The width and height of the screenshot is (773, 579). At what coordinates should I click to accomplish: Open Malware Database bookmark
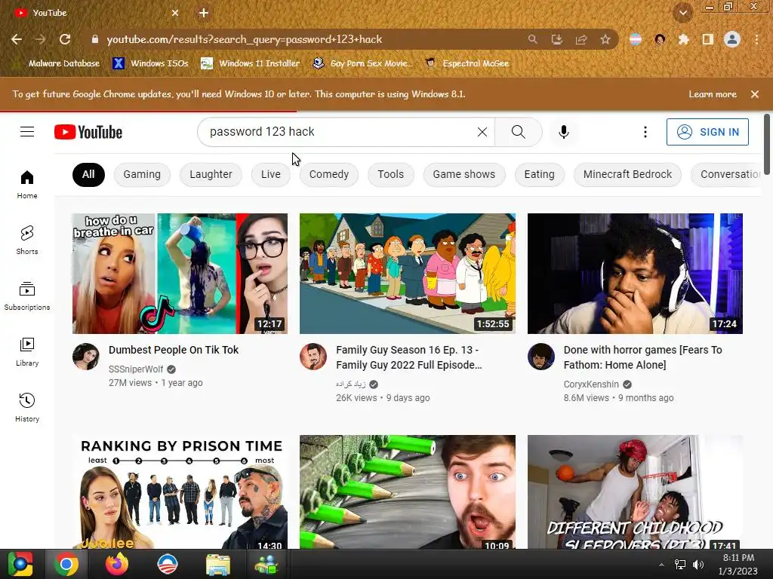point(57,63)
